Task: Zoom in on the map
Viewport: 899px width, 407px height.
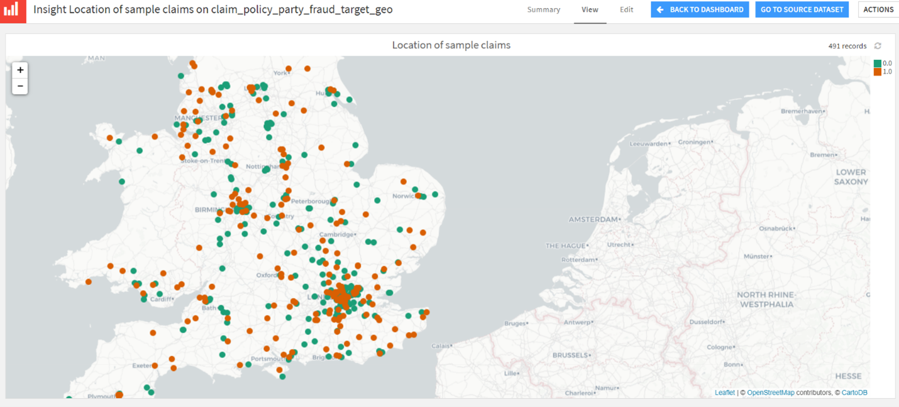Action: click(20, 70)
